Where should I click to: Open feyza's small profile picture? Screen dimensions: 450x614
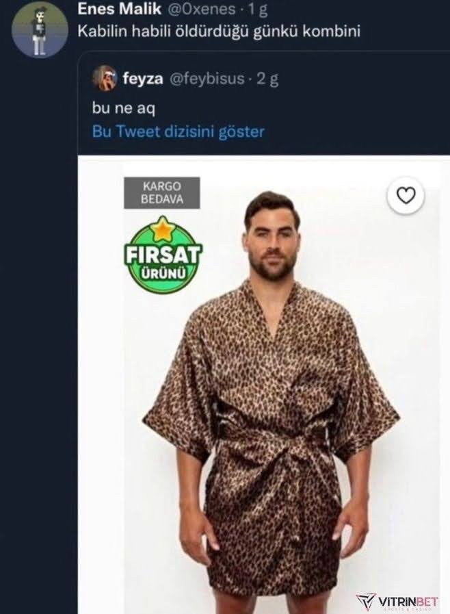105,79
